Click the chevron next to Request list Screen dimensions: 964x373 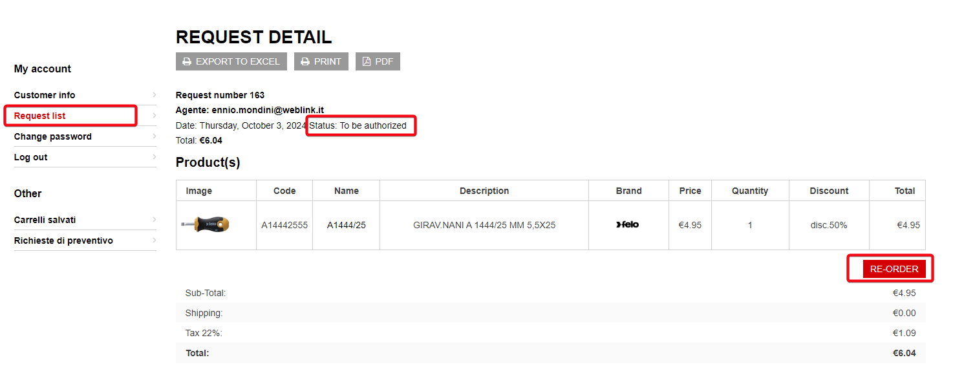tap(154, 116)
